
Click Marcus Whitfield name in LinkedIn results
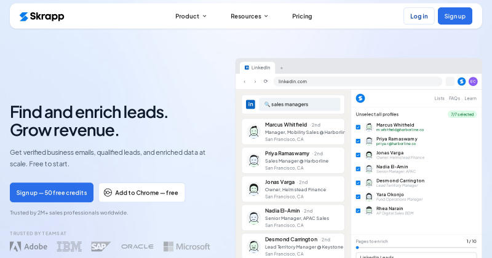286,125
